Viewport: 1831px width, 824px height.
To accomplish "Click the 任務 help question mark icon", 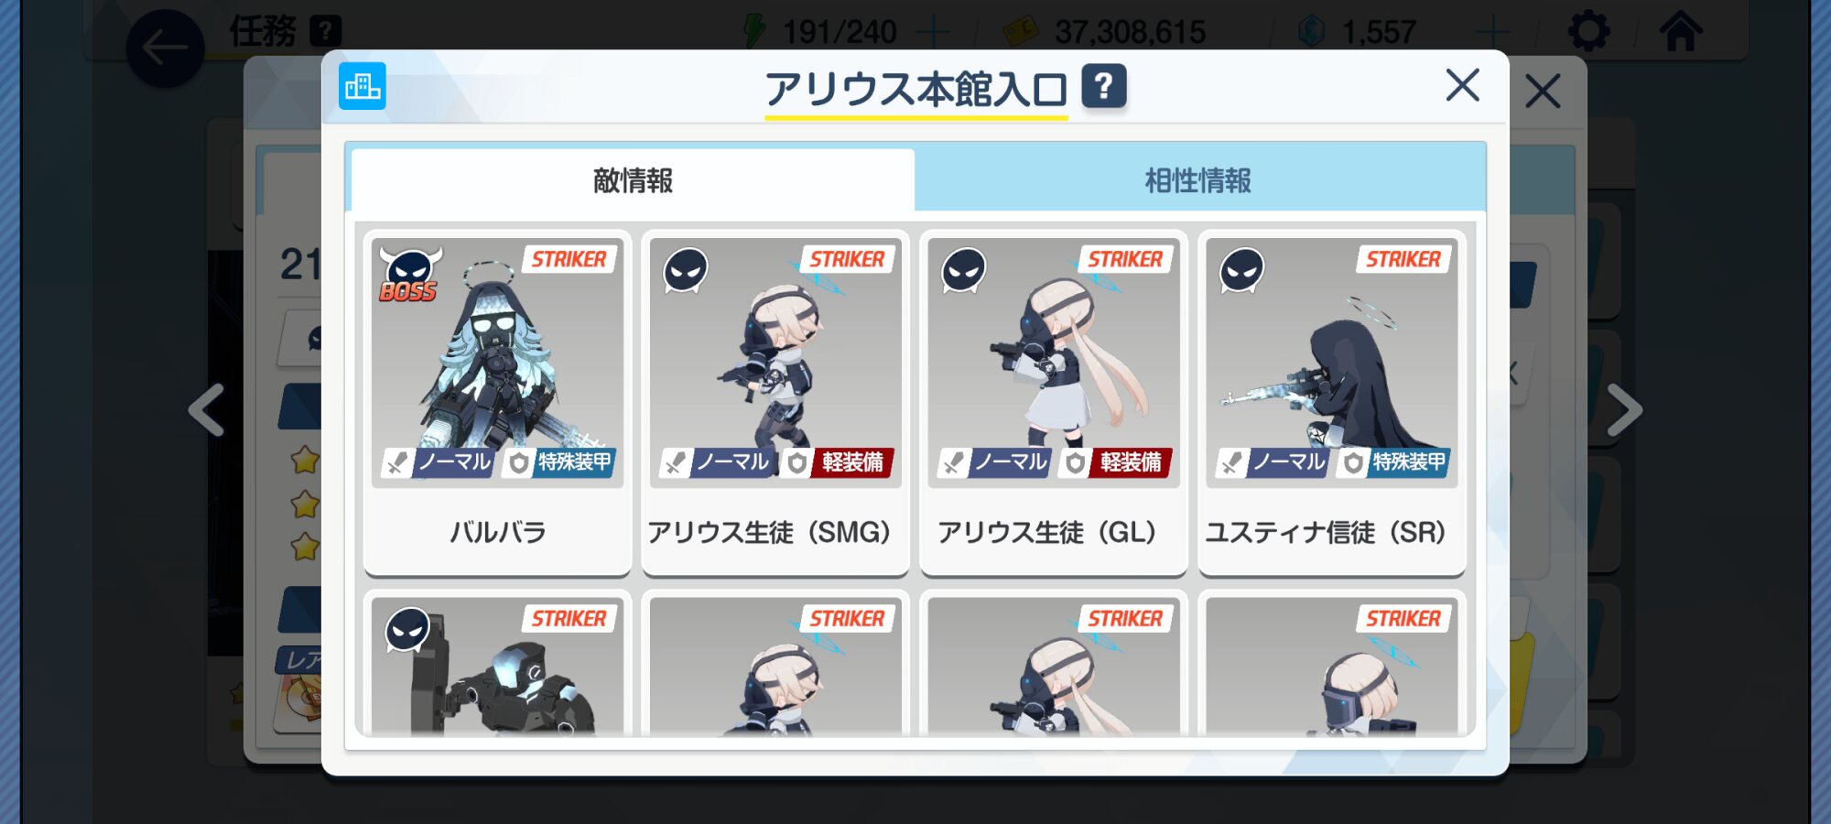I will tap(325, 31).
